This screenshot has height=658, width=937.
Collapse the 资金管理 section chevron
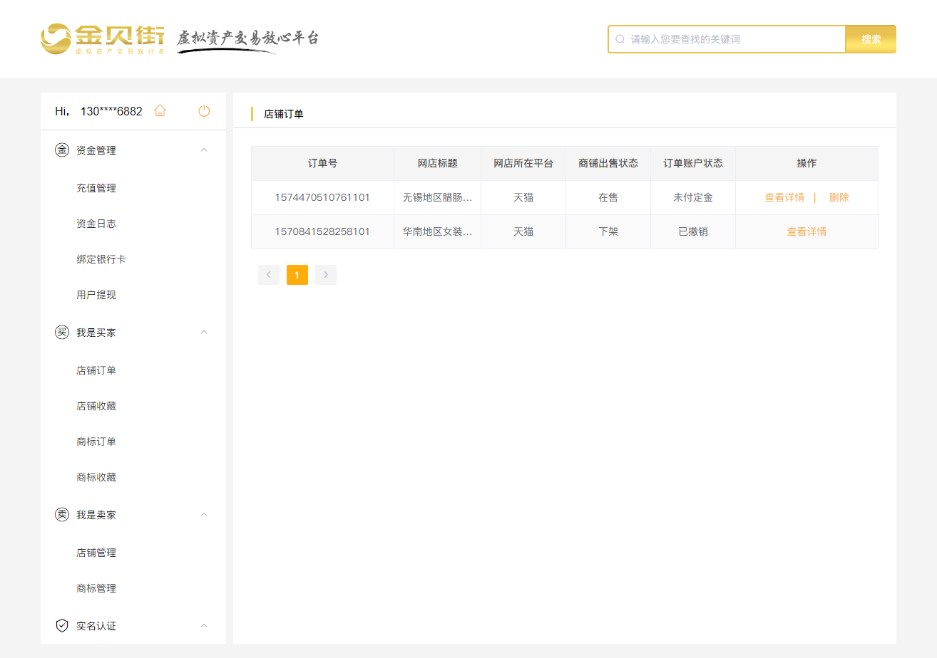click(x=204, y=150)
